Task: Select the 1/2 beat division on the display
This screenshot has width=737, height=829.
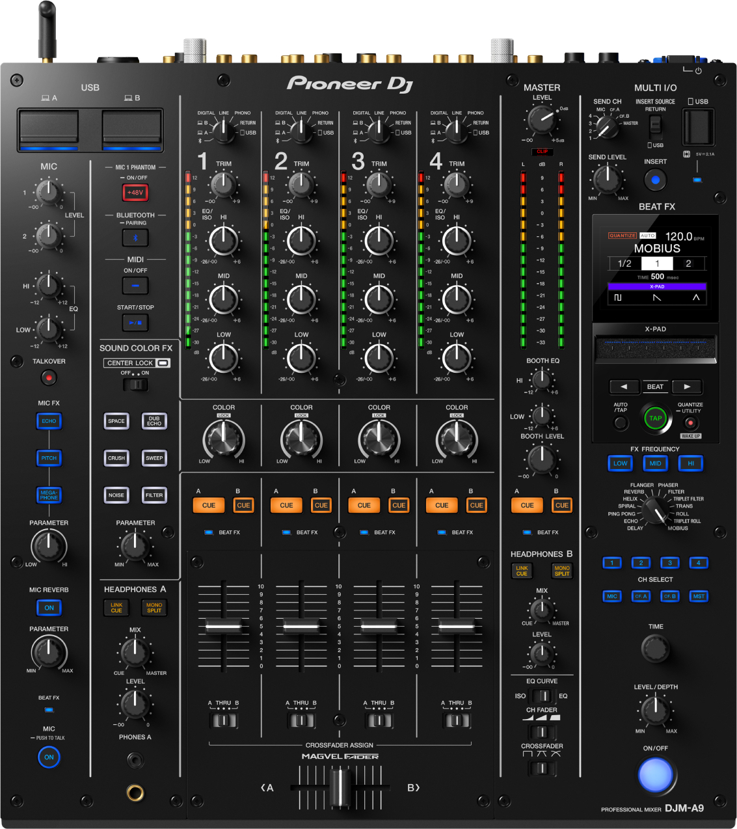Action: [x=625, y=264]
